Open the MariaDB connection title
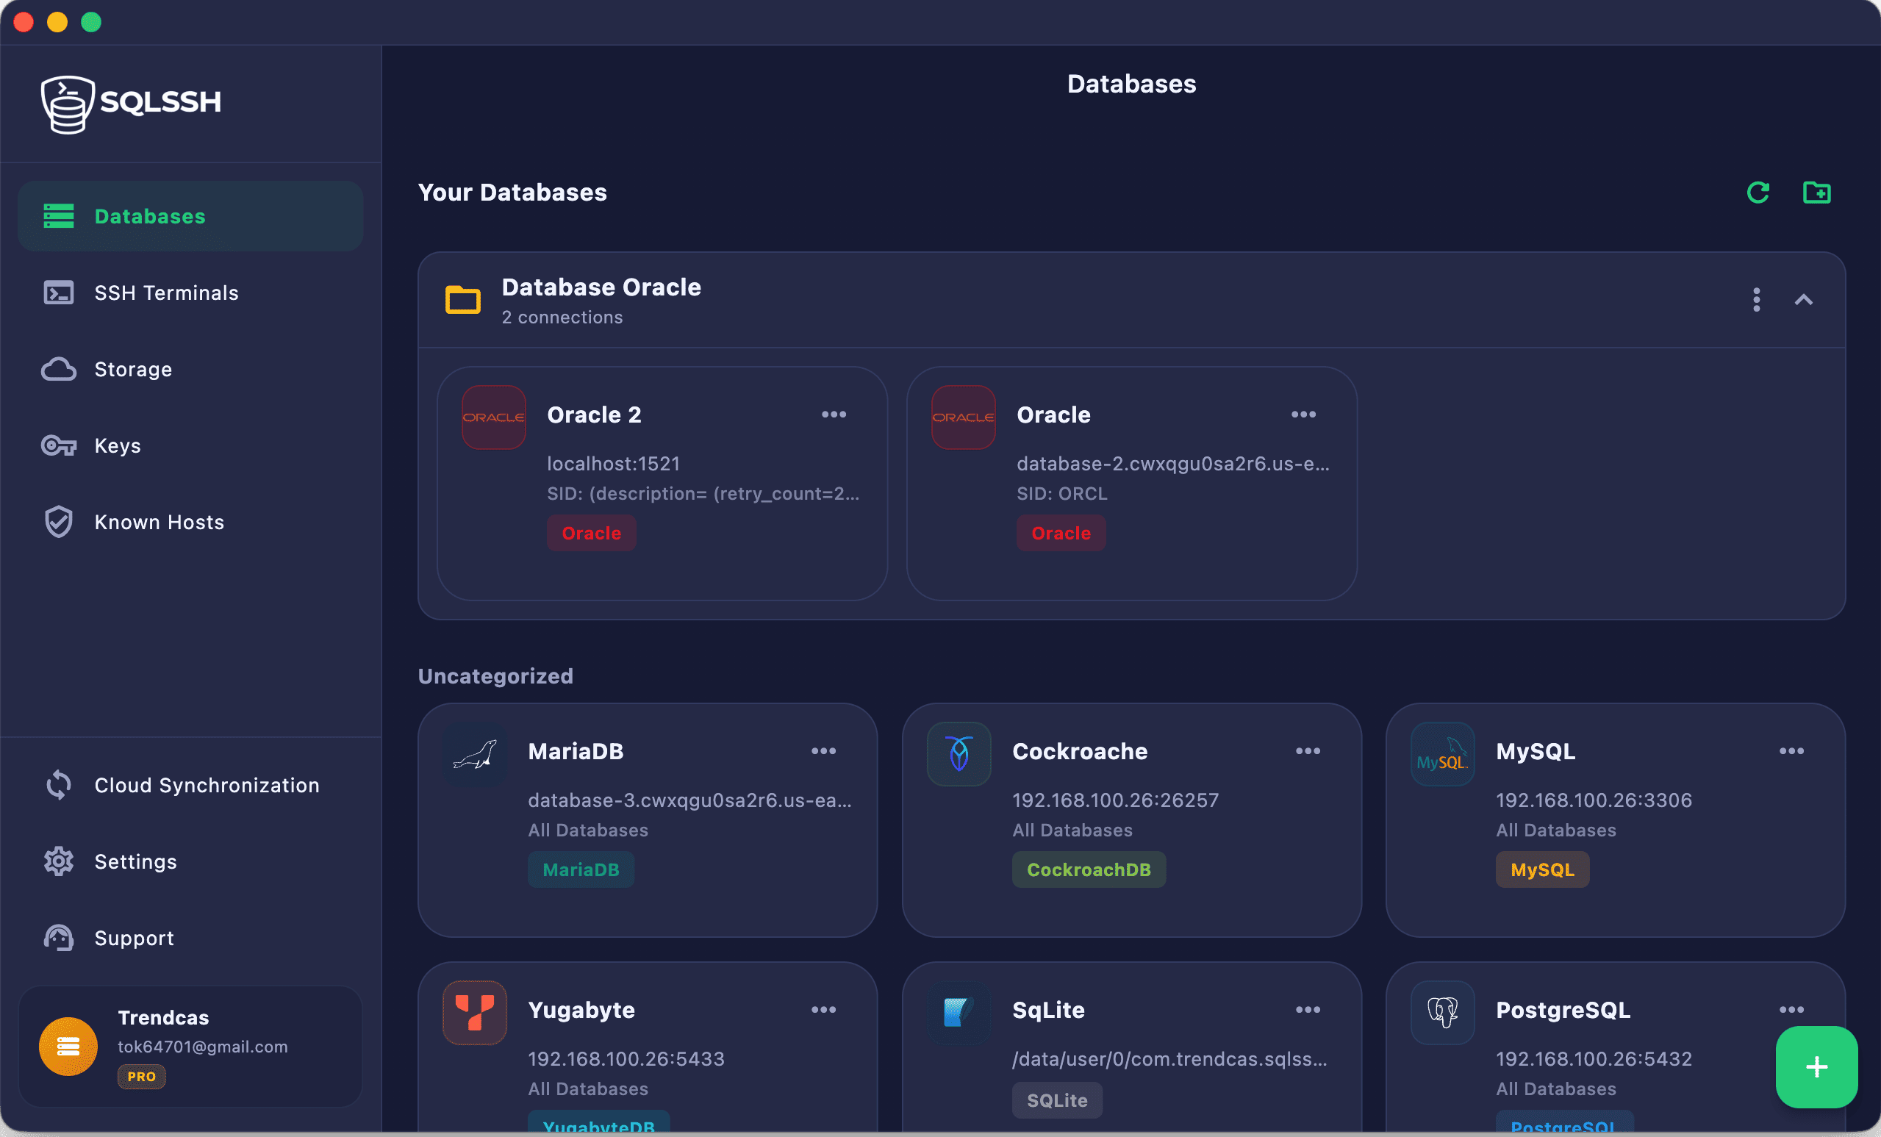Viewport: 1881px width, 1137px height. [x=576, y=751]
